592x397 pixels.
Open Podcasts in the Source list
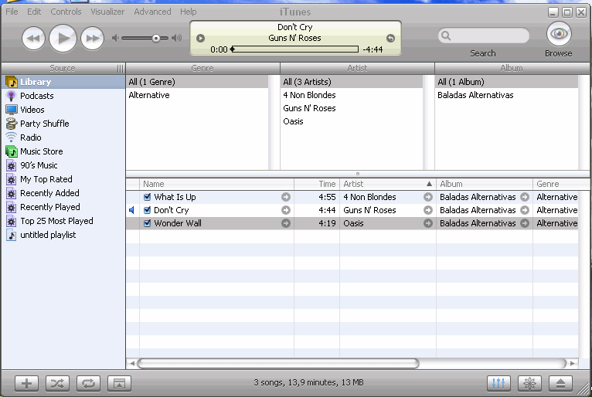point(63,96)
